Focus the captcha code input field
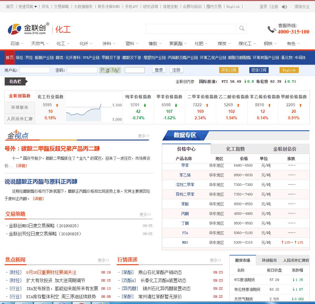This screenshot has width=315, height=304. click(134, 70)
